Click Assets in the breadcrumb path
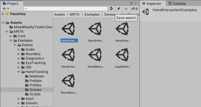The image size is (201, 107). click(x=60, y=15)
